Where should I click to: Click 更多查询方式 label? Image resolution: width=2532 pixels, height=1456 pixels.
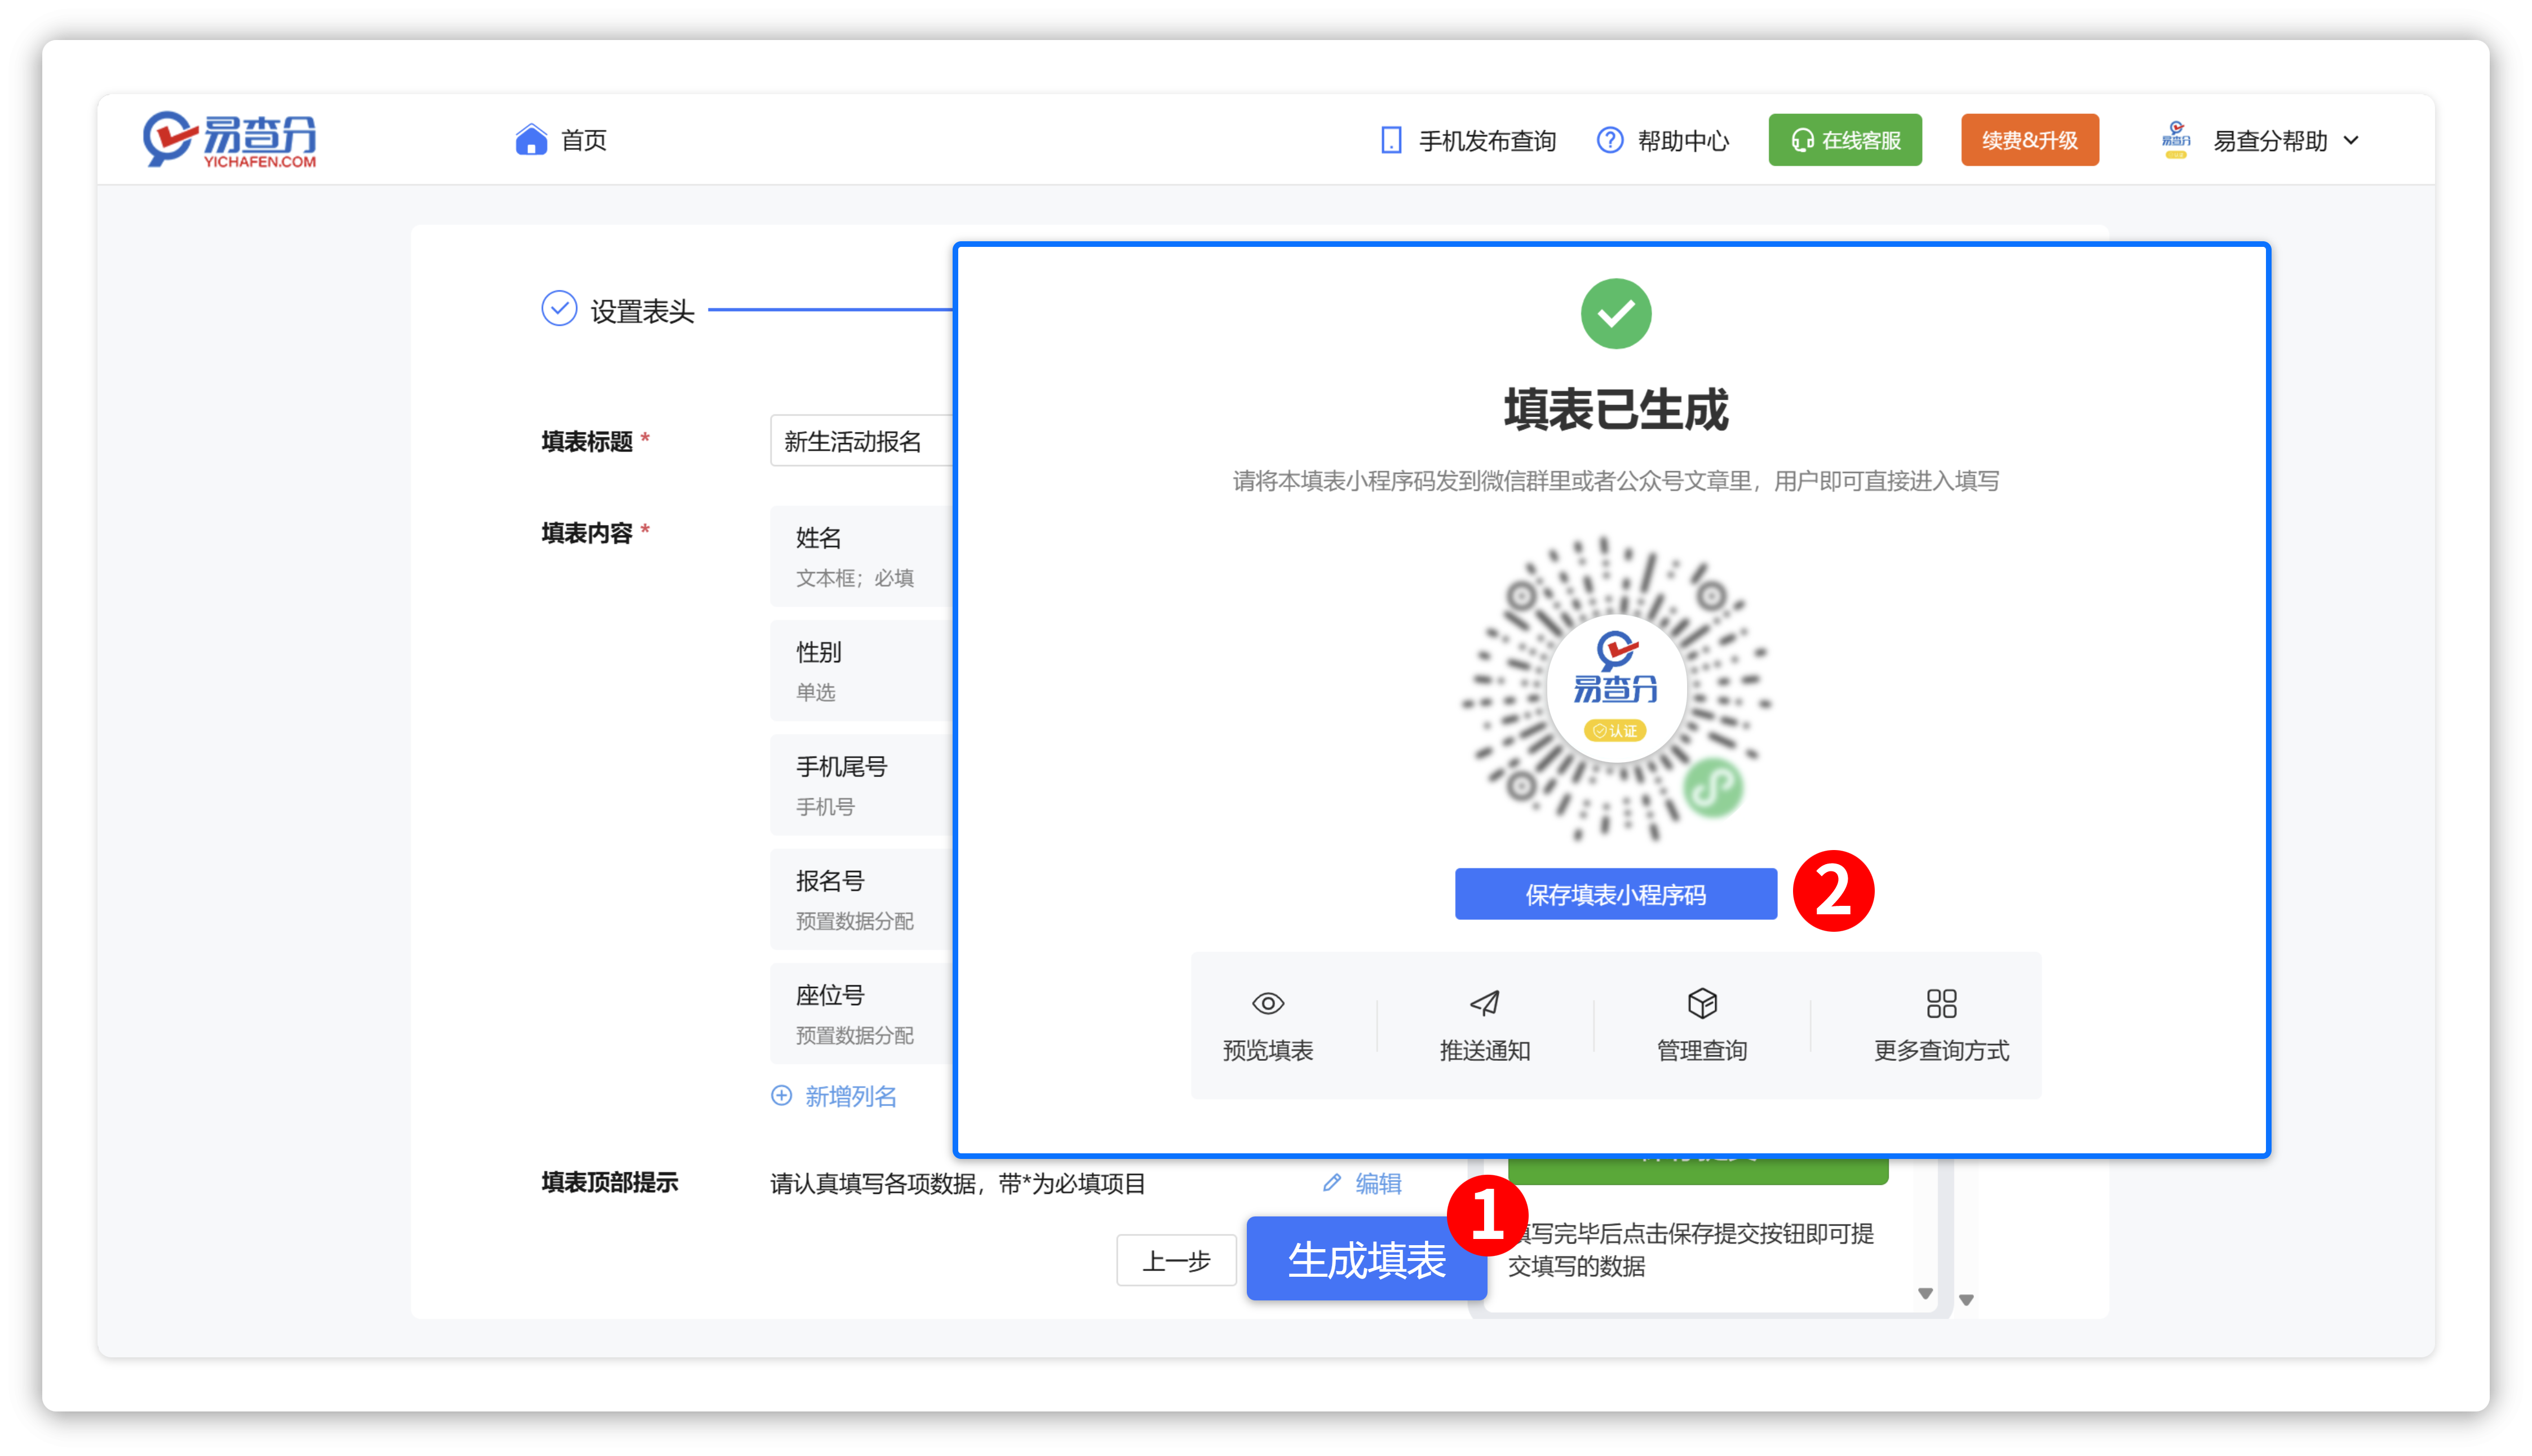point(1941,1051)
